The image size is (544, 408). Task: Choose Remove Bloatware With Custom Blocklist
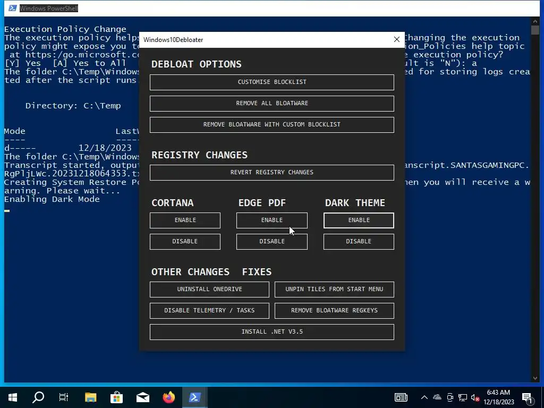point(271,124)
